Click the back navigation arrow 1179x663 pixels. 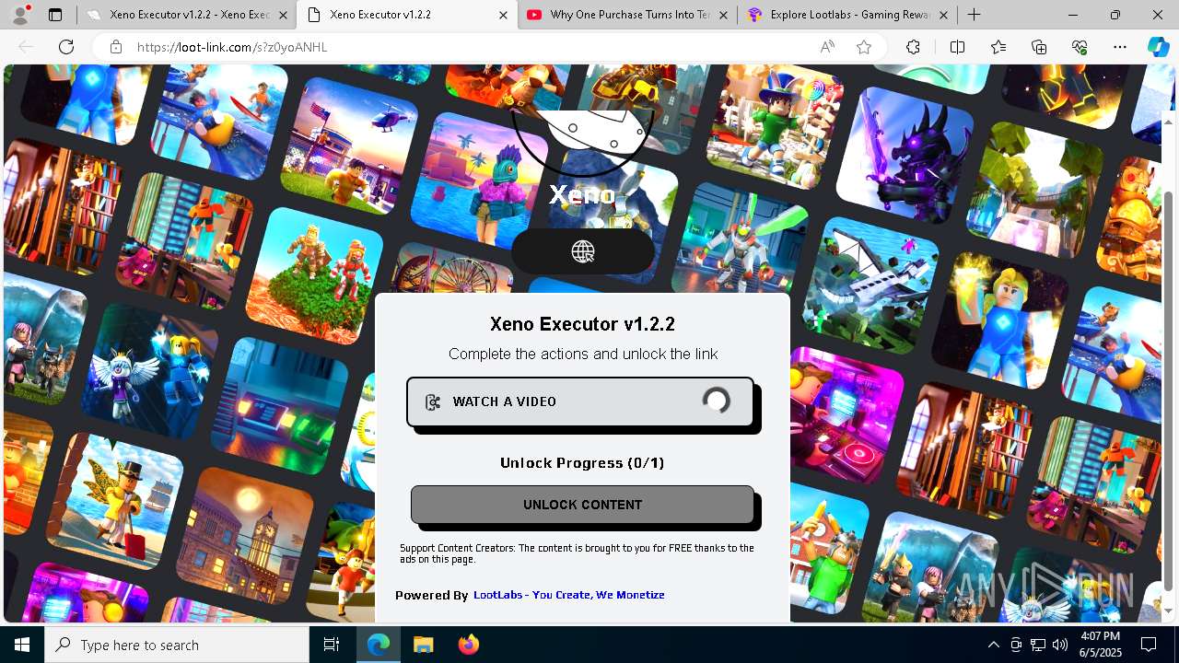pos(27,47)
